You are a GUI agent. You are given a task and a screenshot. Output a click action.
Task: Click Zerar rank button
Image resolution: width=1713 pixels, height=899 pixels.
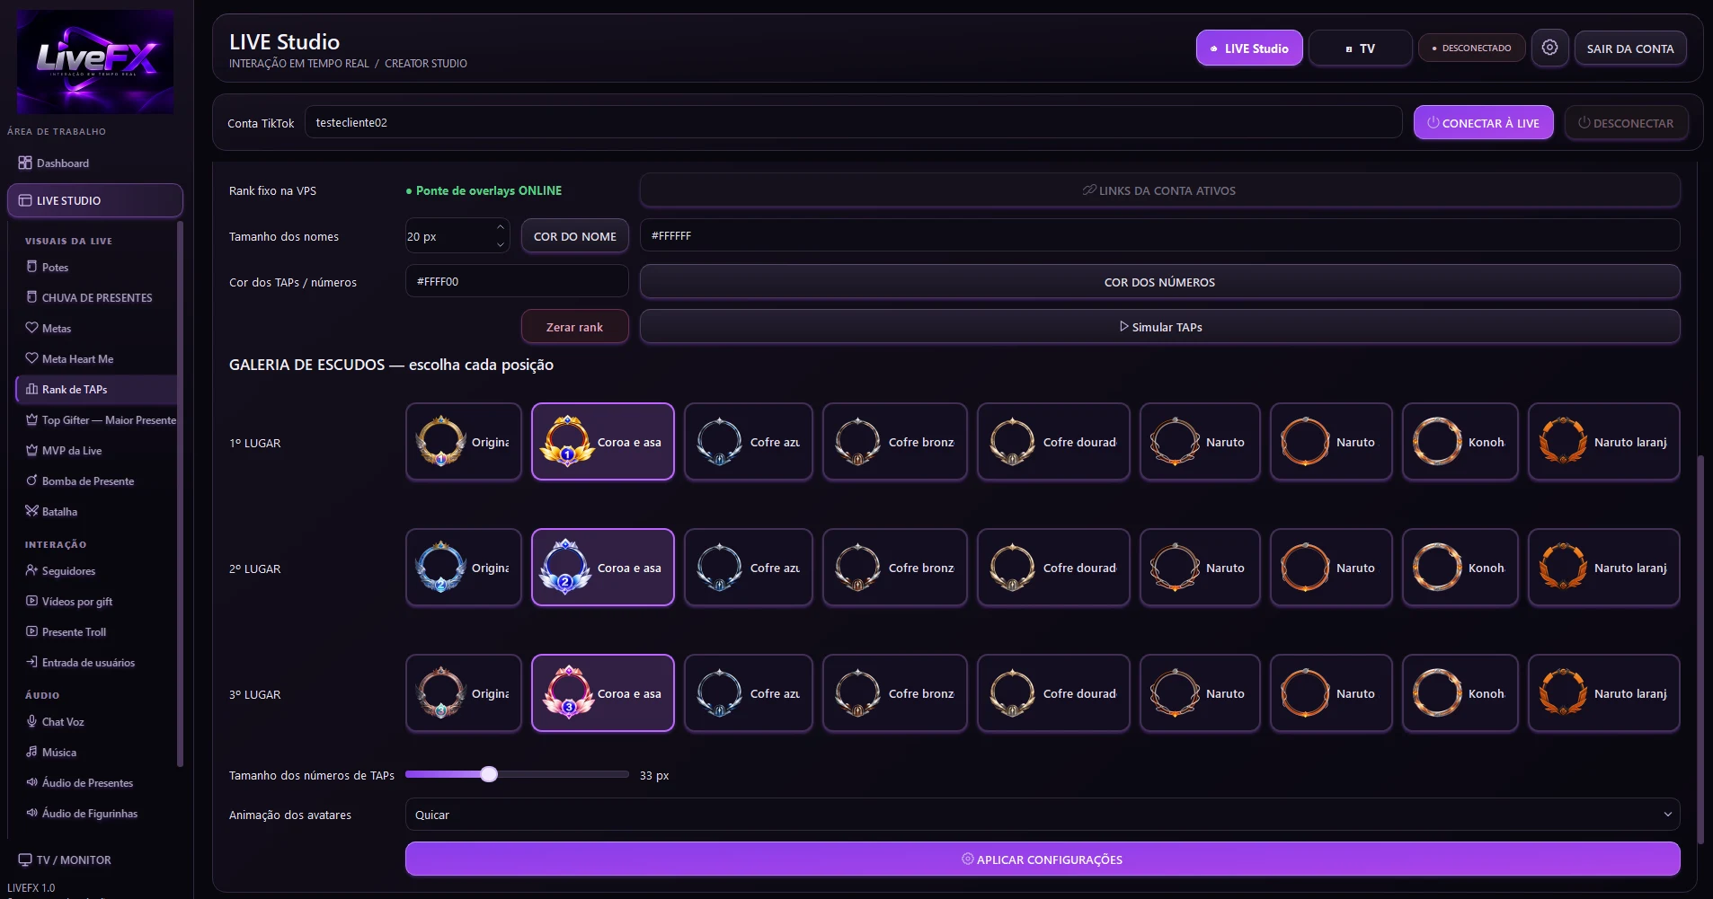coord(575,327)
